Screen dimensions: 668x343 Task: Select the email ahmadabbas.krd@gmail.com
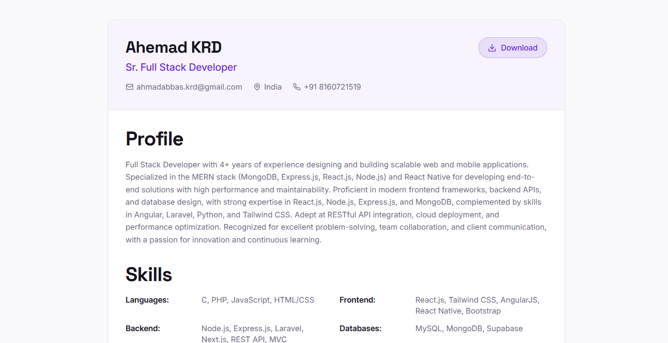tap(189, 87)
